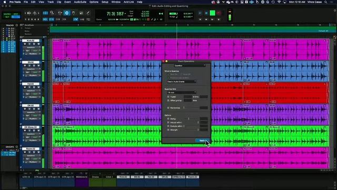Click the Apple menu icon

click(5, 2)
